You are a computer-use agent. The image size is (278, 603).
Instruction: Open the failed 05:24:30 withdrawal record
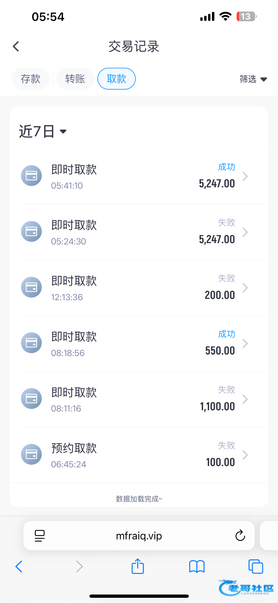tap(140, 232)
